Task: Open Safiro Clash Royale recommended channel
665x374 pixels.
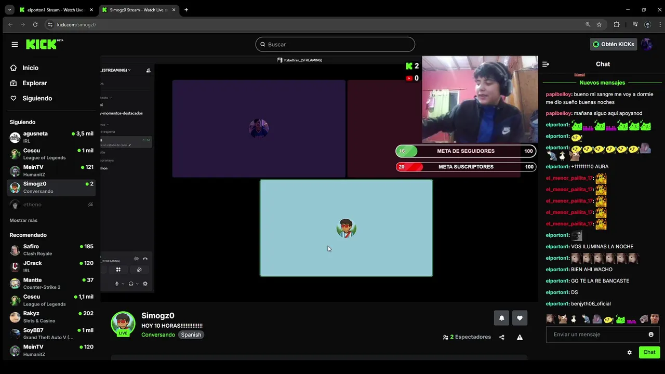Action: (x=51, y=250)
